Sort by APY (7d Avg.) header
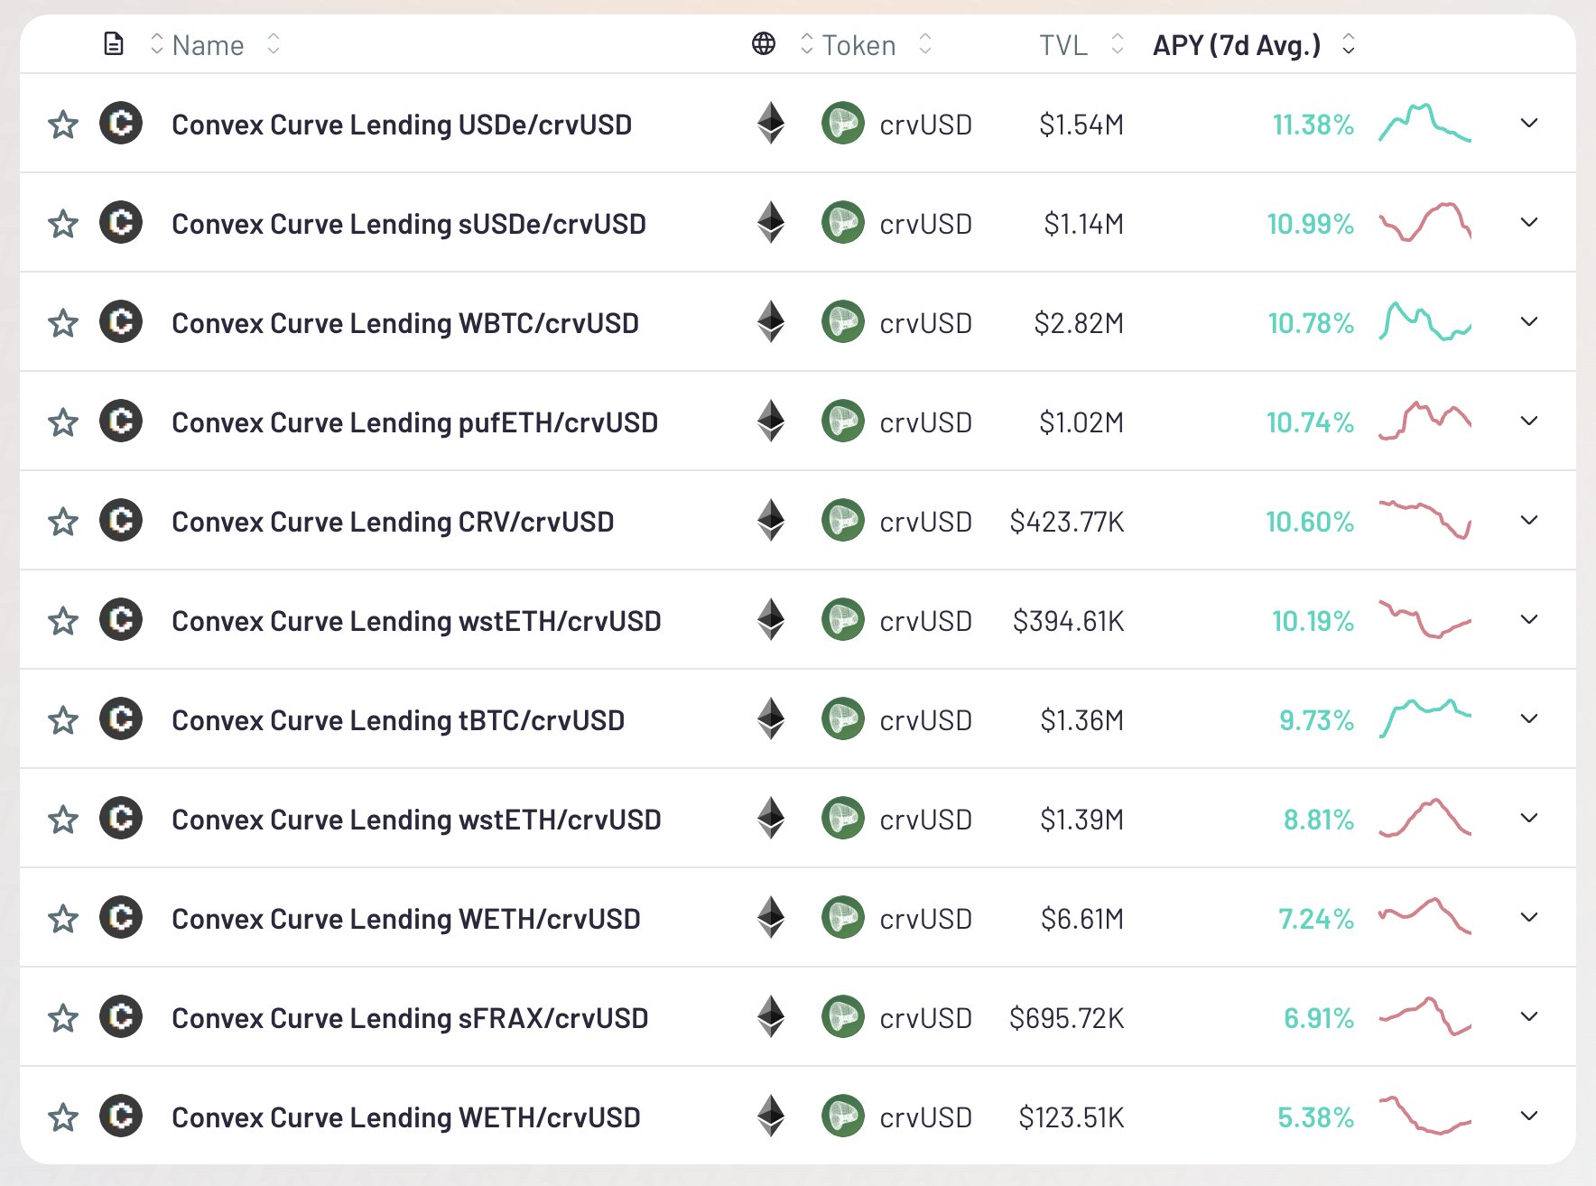 coord(1236,45)
